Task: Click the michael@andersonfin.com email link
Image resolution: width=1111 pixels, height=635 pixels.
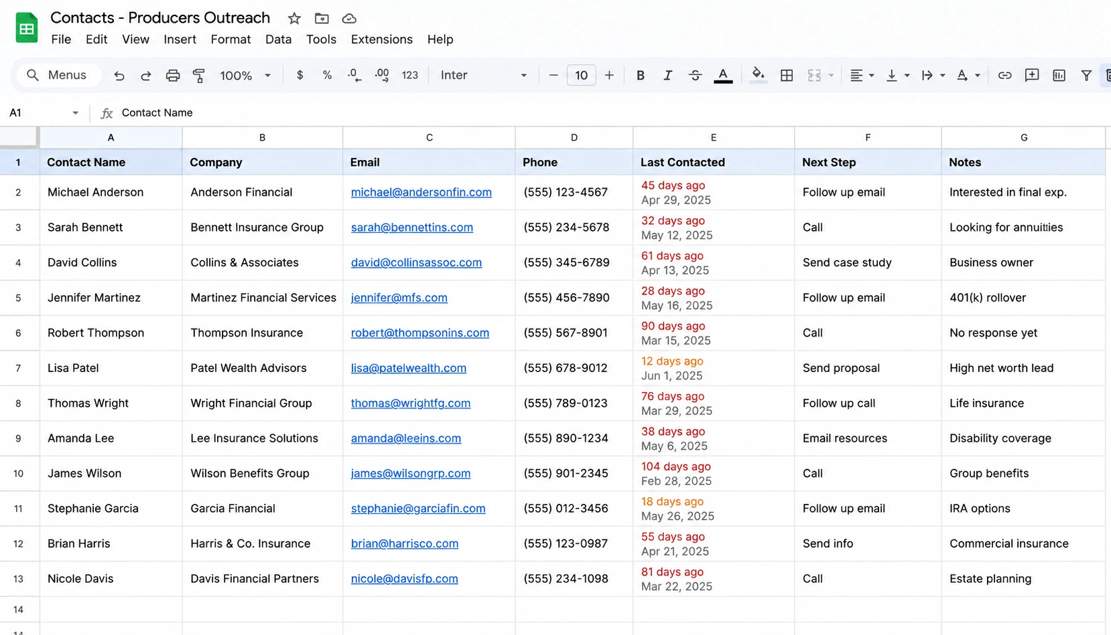Action: (x=421, y=193)
